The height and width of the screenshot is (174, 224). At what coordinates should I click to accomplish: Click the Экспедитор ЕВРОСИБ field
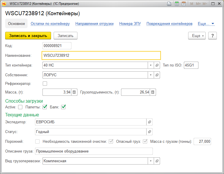pos(91,122)
